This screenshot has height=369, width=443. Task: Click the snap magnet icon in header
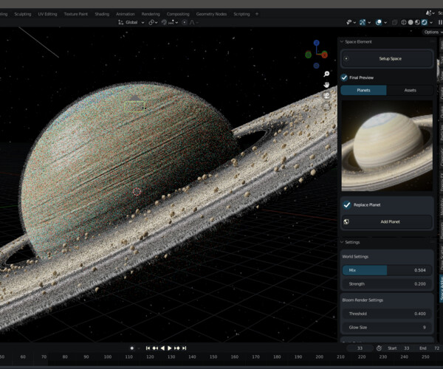(165, 22)
